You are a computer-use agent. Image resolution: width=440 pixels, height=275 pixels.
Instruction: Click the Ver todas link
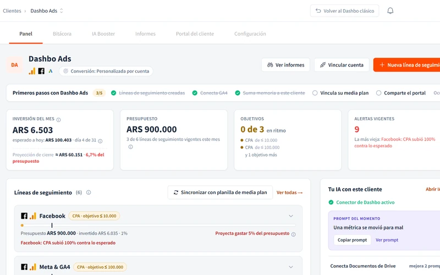click(289, 193)
